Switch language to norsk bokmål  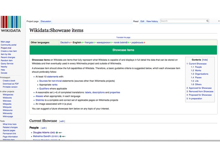point(121,42)
